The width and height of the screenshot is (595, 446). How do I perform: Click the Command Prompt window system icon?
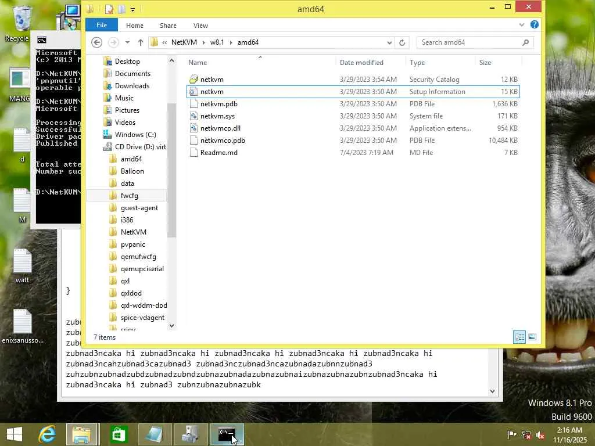(x=42, y=40)
